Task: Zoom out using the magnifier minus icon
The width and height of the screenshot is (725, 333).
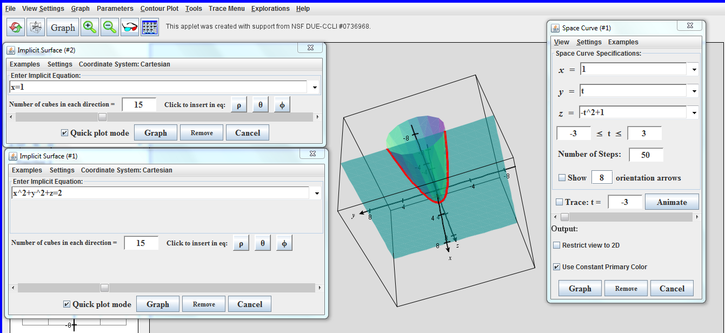Action: coord(109,26)
